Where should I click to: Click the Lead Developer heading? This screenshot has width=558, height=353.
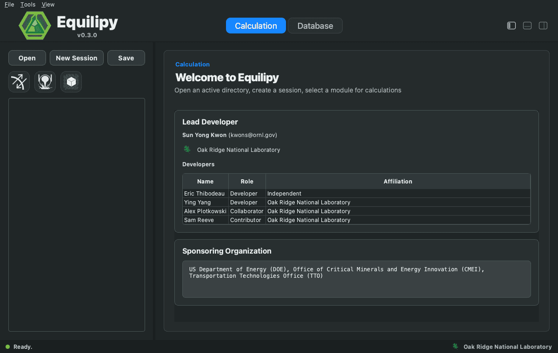tap(210, 122)
